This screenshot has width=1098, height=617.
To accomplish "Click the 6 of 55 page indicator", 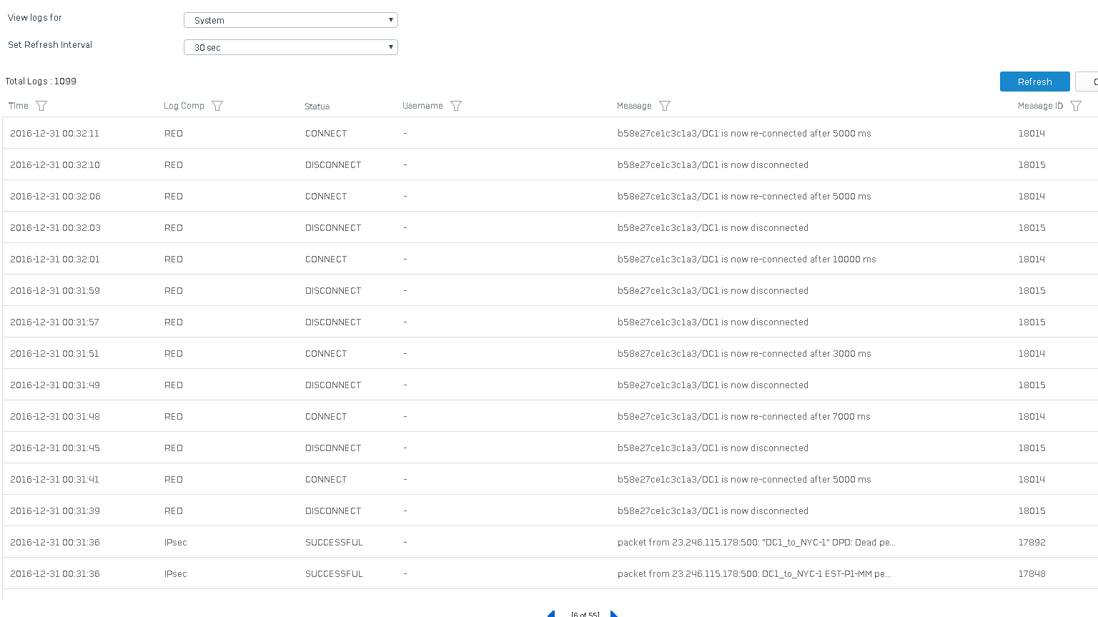I will (585, 614).
